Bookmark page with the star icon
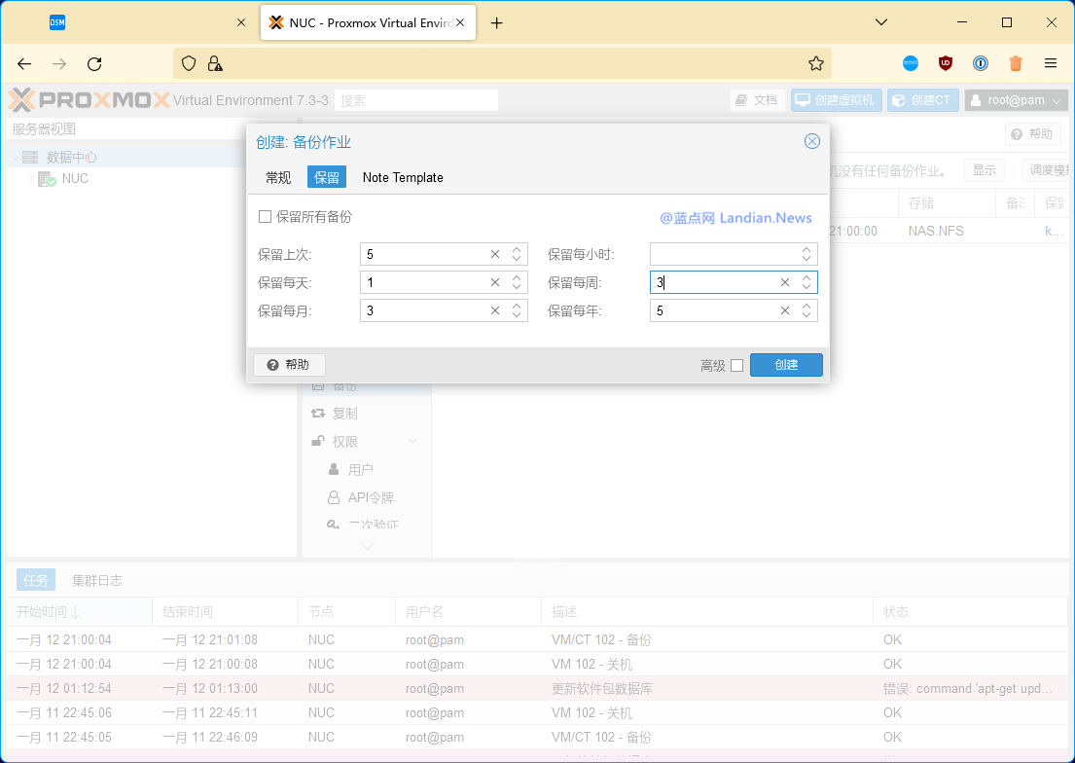The width and height of the screenshot is (1075, 763). click(815, 64)
